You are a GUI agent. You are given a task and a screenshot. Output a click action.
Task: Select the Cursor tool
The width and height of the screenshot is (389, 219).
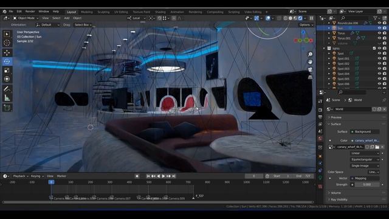7,43
